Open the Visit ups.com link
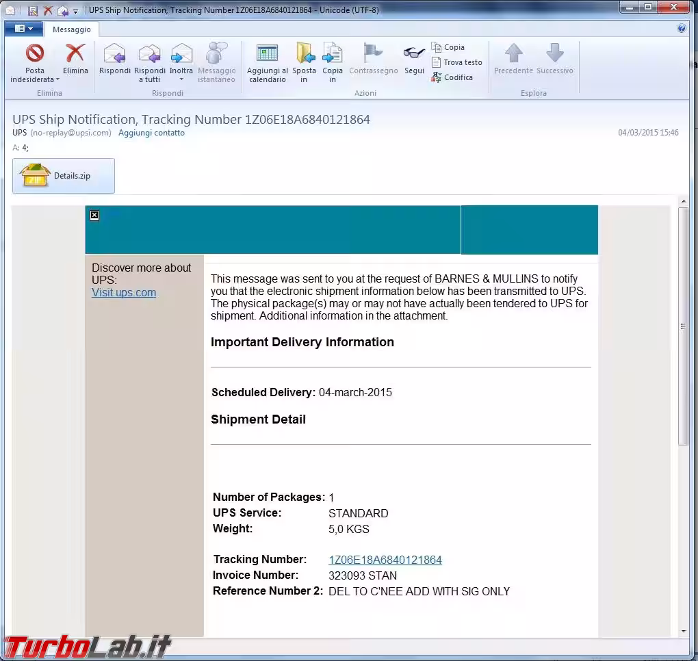The image size is (698, 661). pos(124,292)
